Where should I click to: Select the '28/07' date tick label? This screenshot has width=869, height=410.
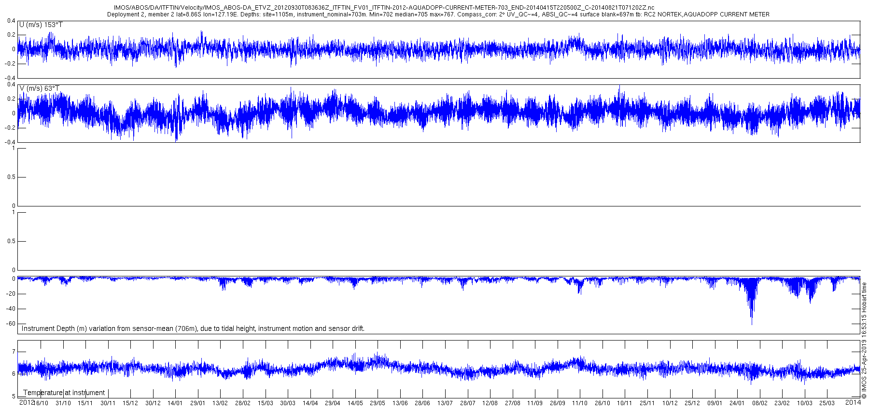pyautogui.click(x=467, y=403)
